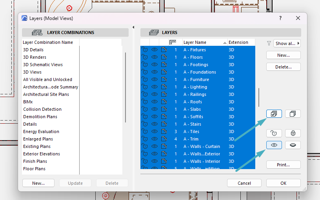Viewport: 320px width, 200px height.
Task: Select the Collision Detection layer combination
Action: pos(42,109)
